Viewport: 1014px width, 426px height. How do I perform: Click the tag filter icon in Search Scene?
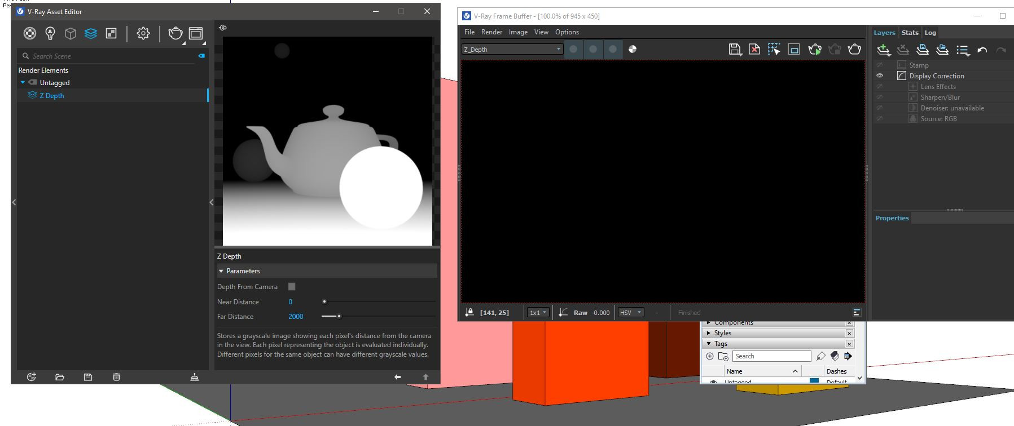tap(201, 56)
